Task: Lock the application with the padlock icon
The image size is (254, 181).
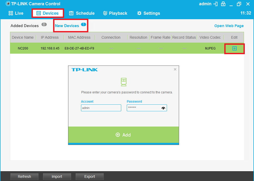Action: pyautogui.click(x=223, y=4)
